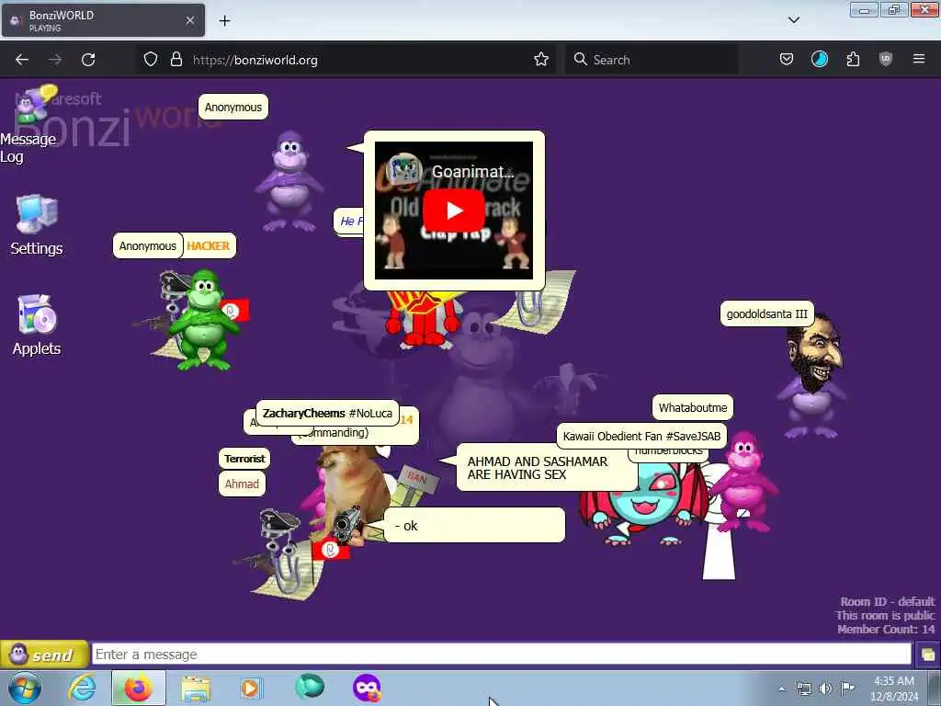This screenshot has width=941, height=706.
Task: Select the BonziWORLD browser tab
Action: [103, 20]
